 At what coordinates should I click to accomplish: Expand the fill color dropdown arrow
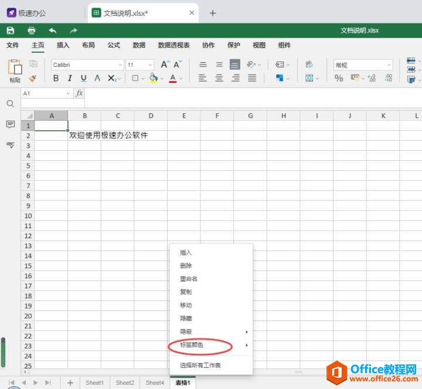162,79
